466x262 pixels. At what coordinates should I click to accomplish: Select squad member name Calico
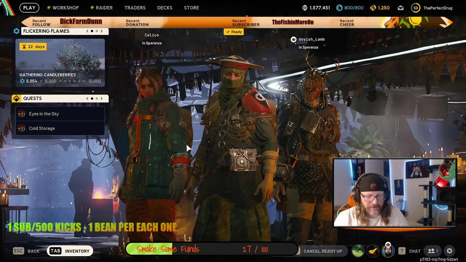point(151,35)
